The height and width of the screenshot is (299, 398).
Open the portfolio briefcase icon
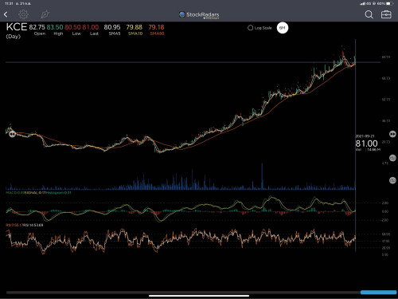tap(386, 14)
